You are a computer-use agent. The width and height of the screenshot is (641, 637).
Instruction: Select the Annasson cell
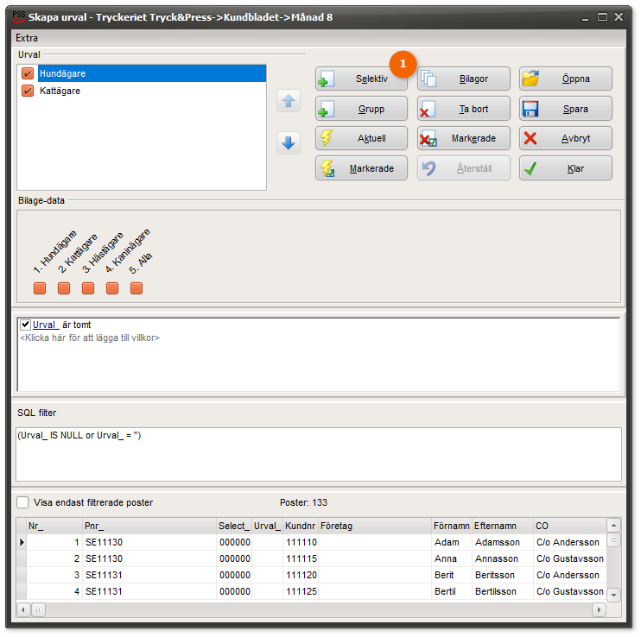(503, 558)
